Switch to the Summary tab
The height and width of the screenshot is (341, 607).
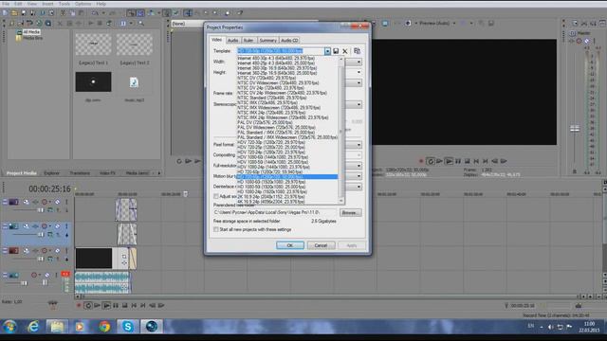[x=267, y=40]
